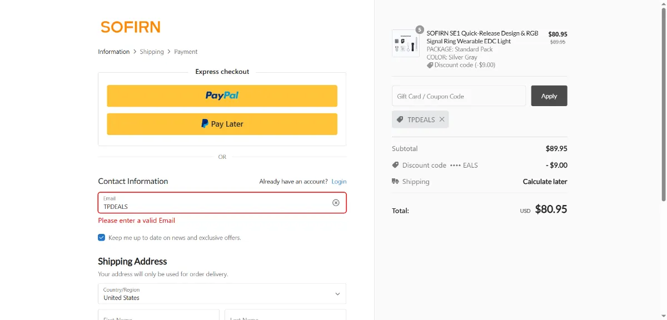This screenshot has width=667, height=320.
Task: Click the quantity badge showing 5
Action: pos(420,29)
